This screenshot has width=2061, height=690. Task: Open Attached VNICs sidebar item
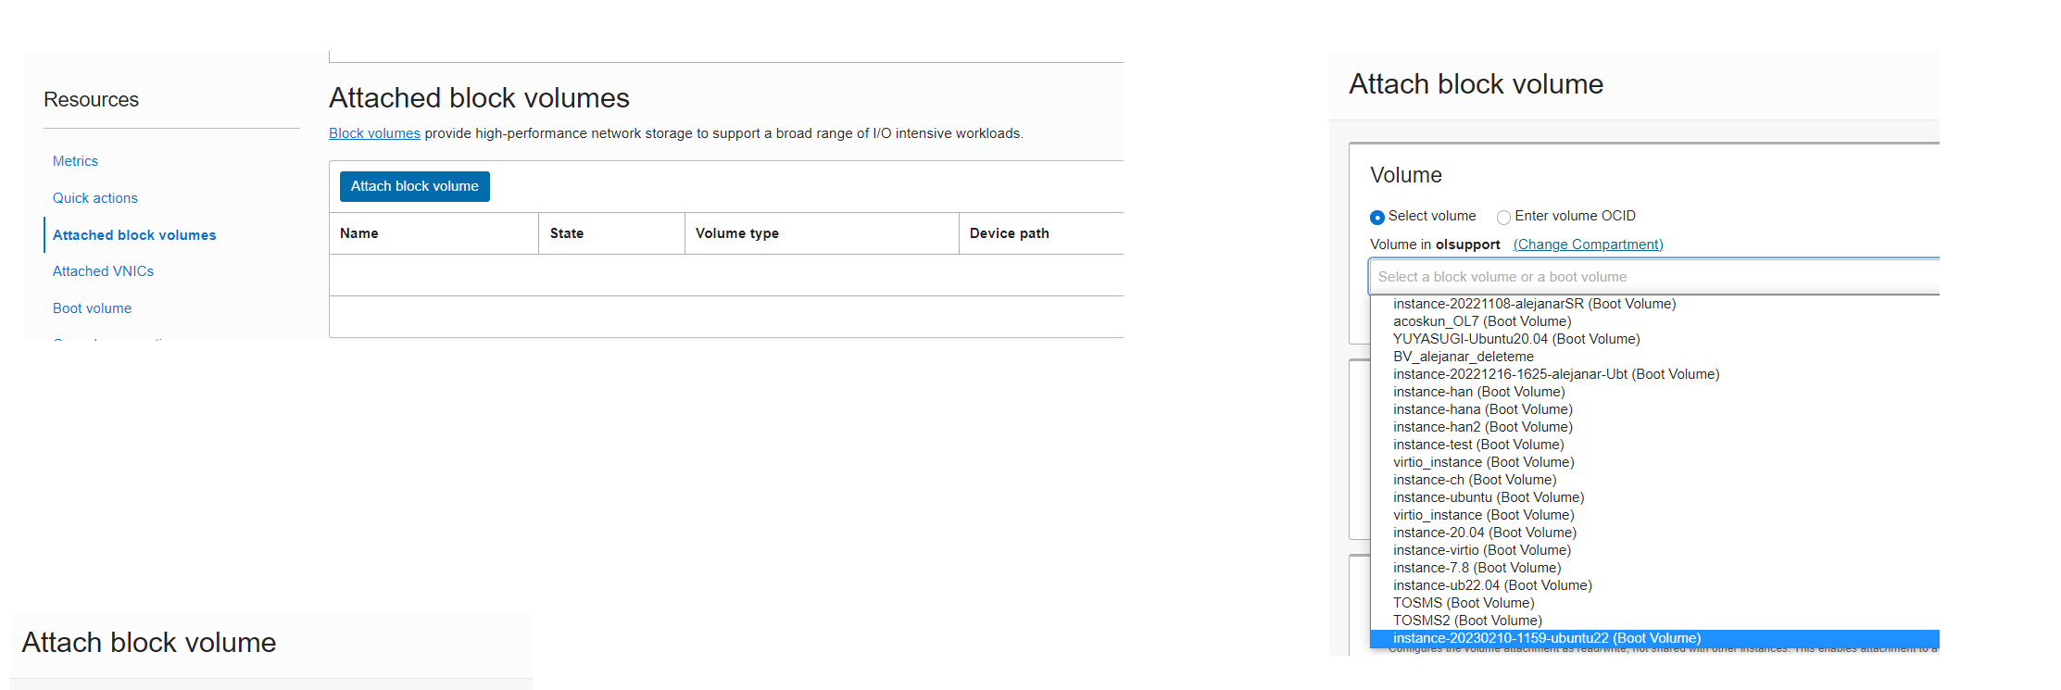(x=103, y=271)
